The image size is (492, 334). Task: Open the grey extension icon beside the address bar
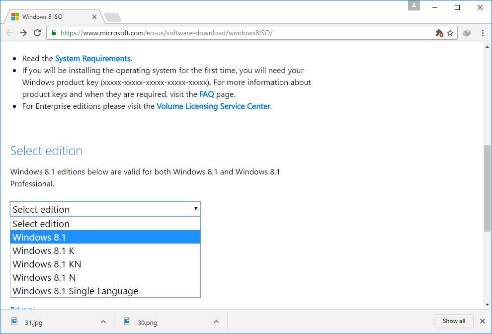(x=467, y=33)
